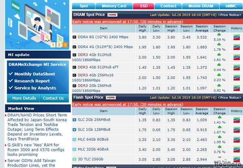
Task: Click the C badge beside DDR3 2Gb 256Mx8
Action: 75,86
